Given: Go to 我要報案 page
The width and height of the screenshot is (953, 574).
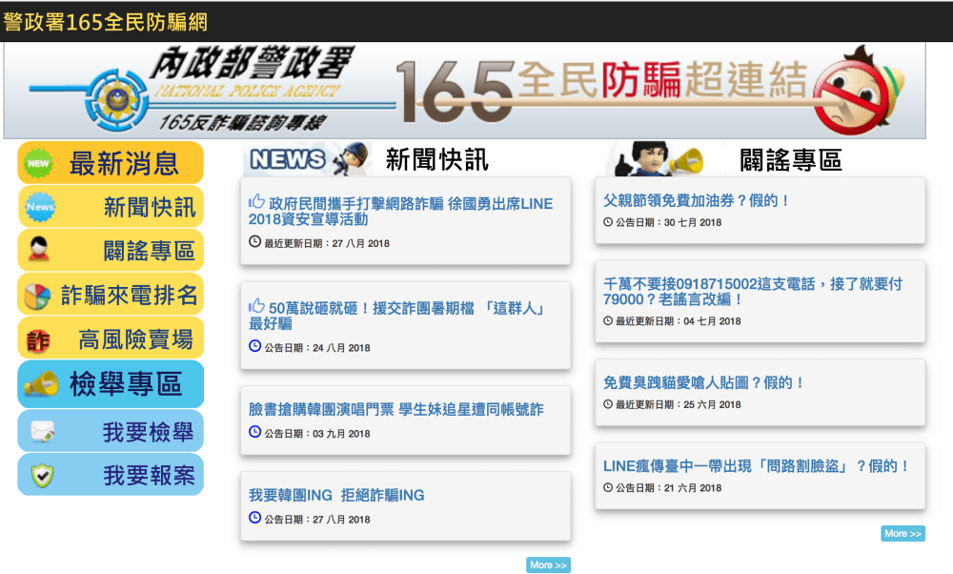Looking at the screenshot, I should click(x=111, y=474).
